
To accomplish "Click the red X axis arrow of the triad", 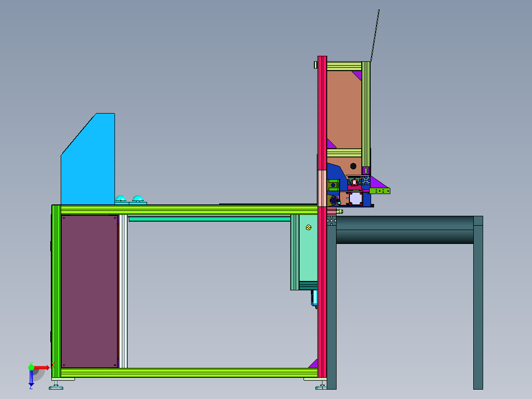I will pyautogui.click(x=41, y=367).
